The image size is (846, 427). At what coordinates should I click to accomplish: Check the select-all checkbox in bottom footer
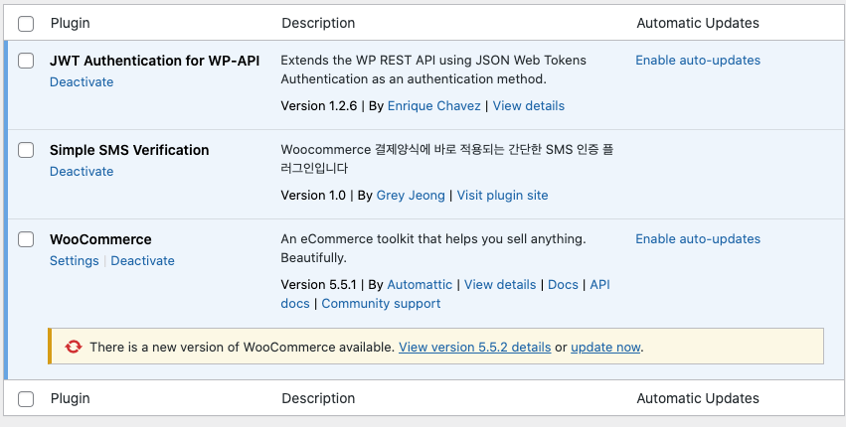[26, 399]
